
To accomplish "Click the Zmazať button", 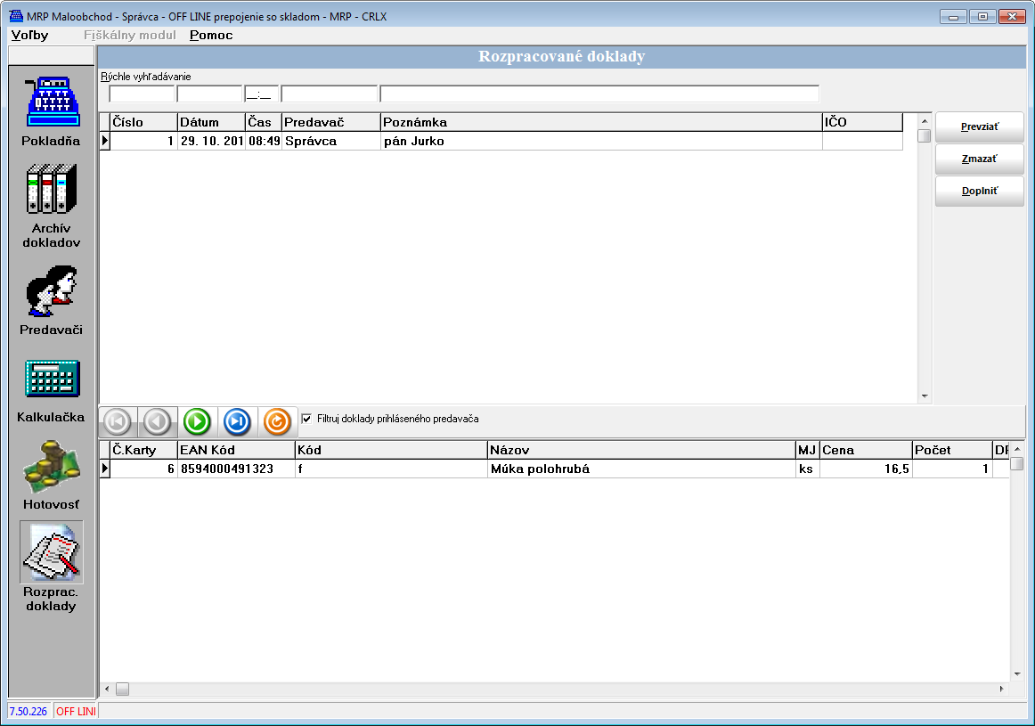I will 979,159.
